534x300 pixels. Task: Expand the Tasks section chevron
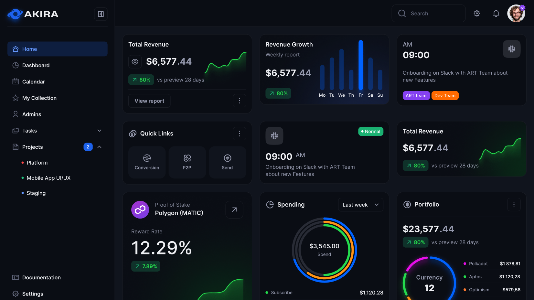pyautogui.click(x=100, y=131)
